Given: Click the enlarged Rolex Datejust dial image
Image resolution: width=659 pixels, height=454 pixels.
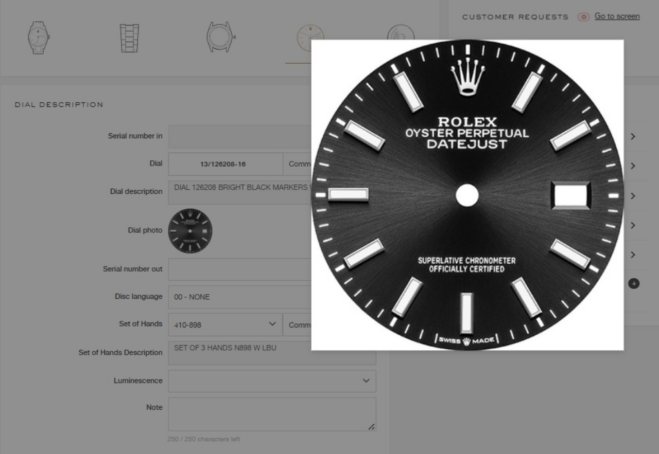Looking at the screenshot, I should click(467, 195).
